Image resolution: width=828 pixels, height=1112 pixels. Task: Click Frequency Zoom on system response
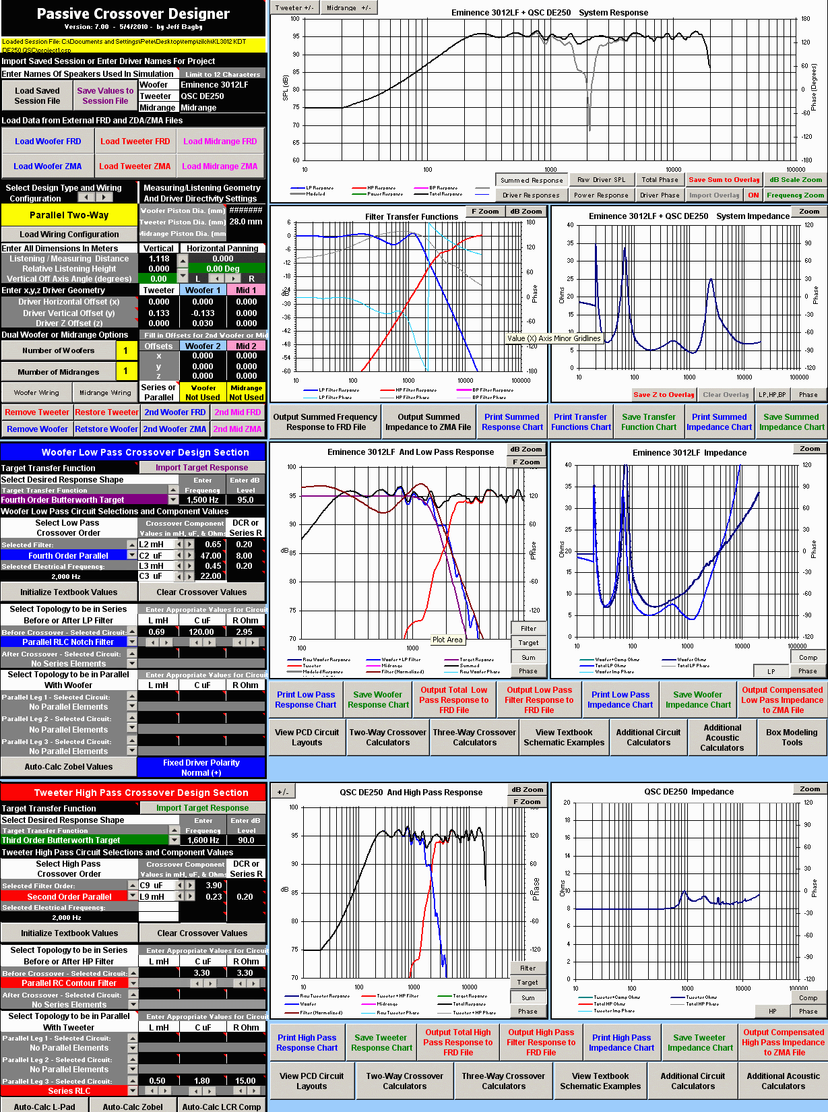click(x=796, y=195)
